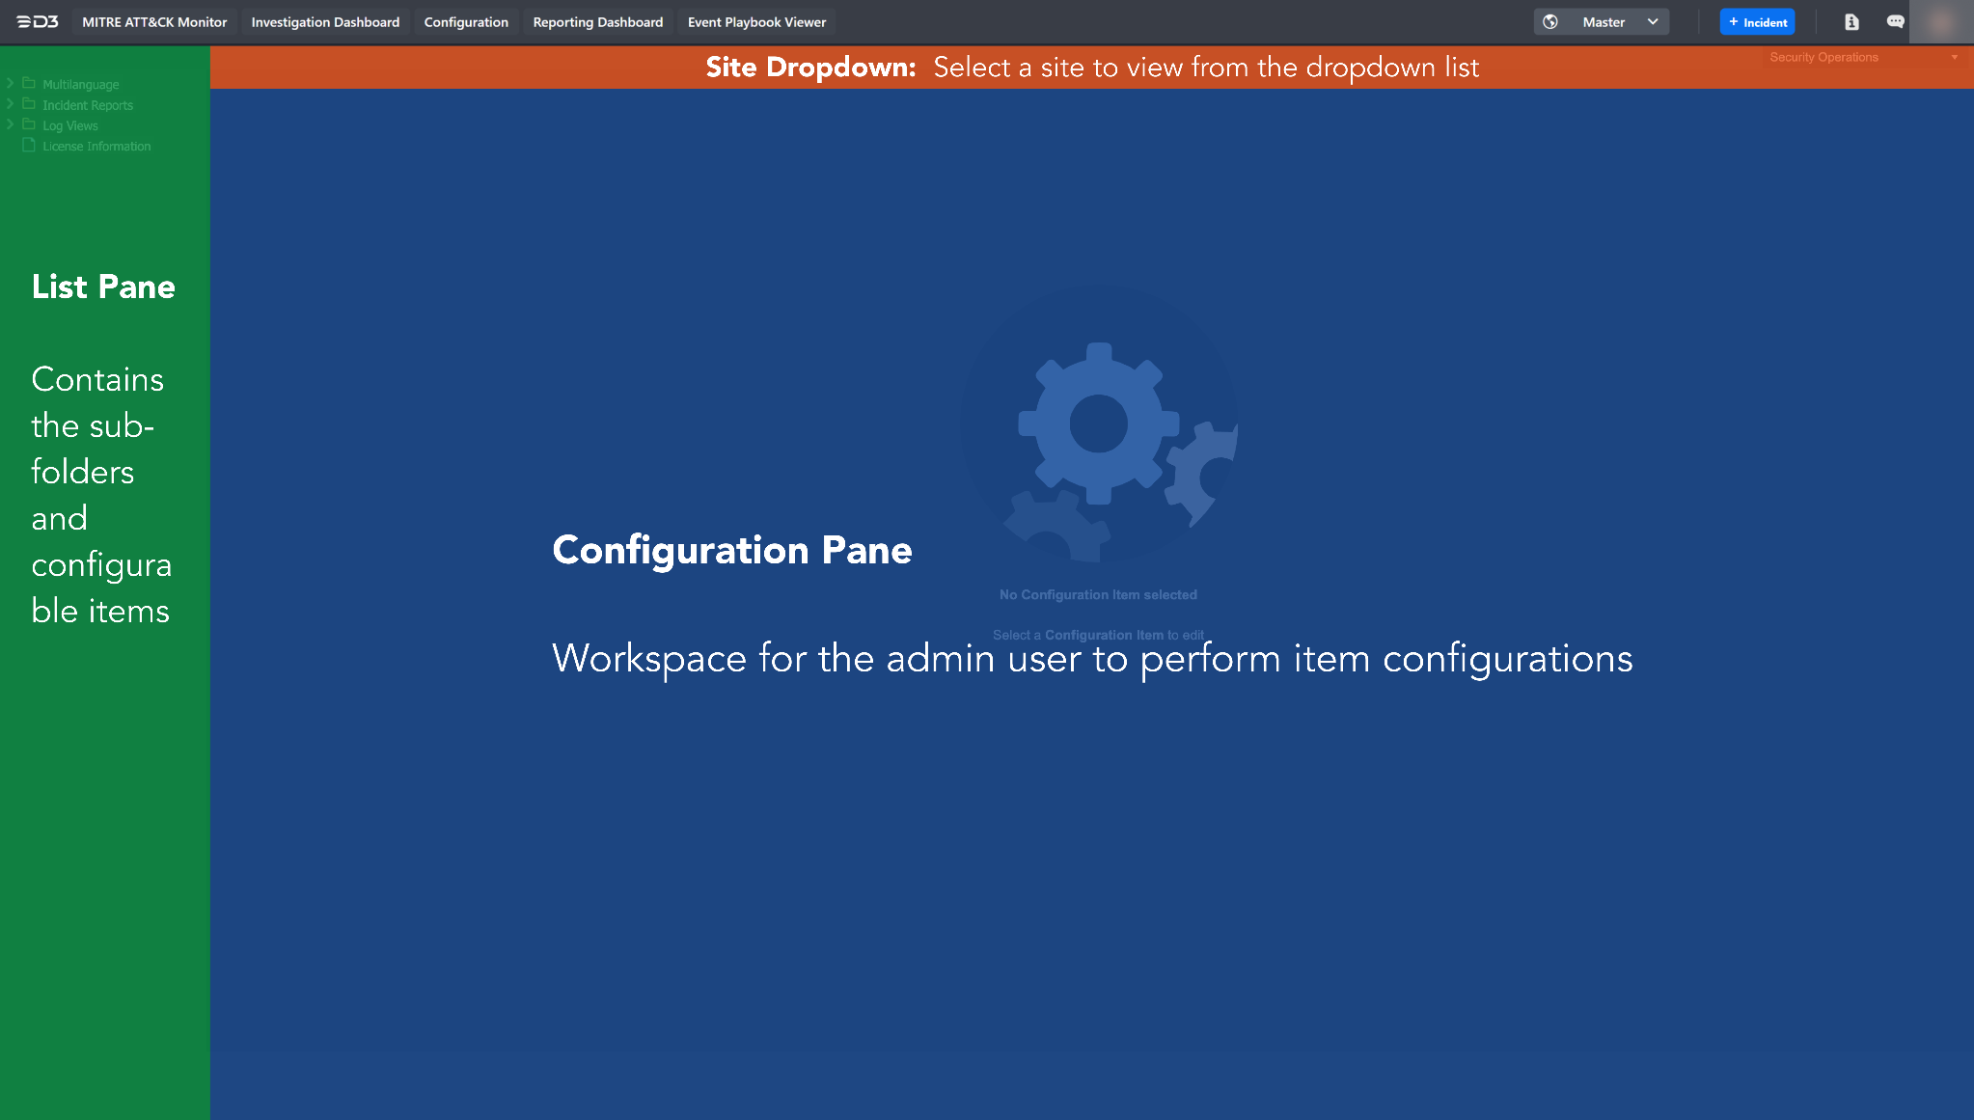The width and height of the screenshot is (1974, 1120).
Task: Expand the Multilanguage folder chevron
Action: pos(11,84)
